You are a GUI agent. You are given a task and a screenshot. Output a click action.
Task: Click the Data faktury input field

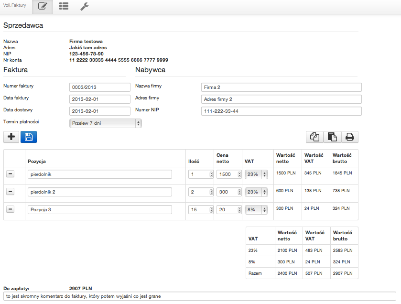100,99
